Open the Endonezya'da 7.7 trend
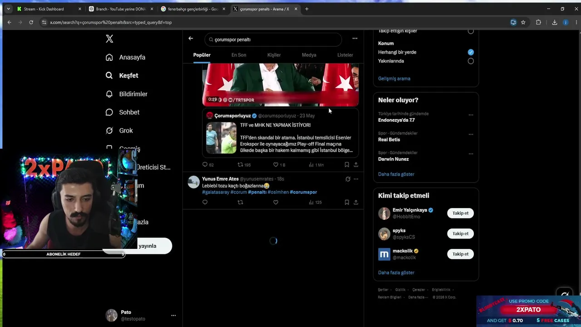The image size is (581, 327). pyautogui.click(x=396, y=120)
